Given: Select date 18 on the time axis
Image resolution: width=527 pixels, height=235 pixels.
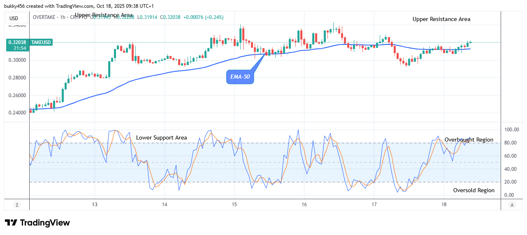Looking at the screenshot, I should click(x=444, y=205).
